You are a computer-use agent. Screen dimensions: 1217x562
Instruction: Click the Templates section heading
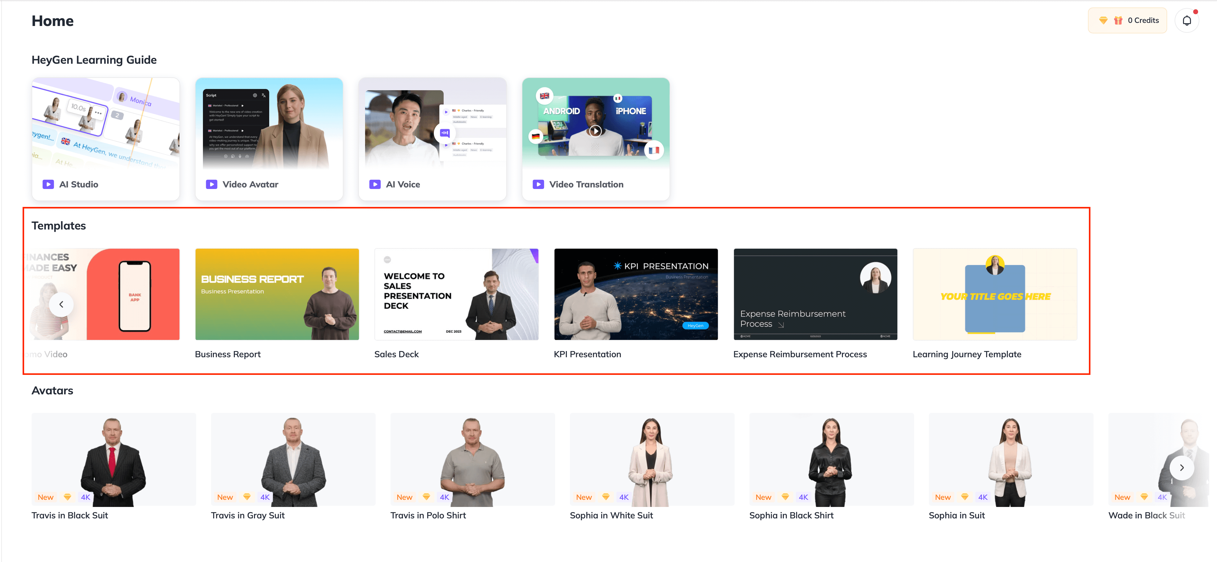[x=58, y=226]
